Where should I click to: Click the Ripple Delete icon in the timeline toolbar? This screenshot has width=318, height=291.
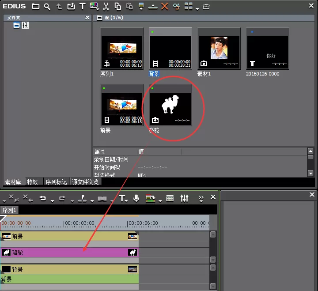pyautogui.click(x=14, y=198)
